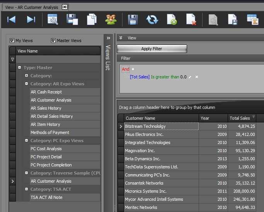This screenshot has height=212, width=264.
Task: Toggle the My Views checkbox
Action: tap(12, 41)
